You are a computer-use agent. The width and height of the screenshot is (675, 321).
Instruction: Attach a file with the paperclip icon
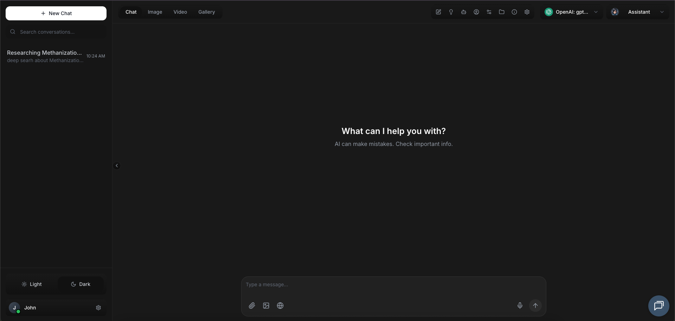[252, 306]
